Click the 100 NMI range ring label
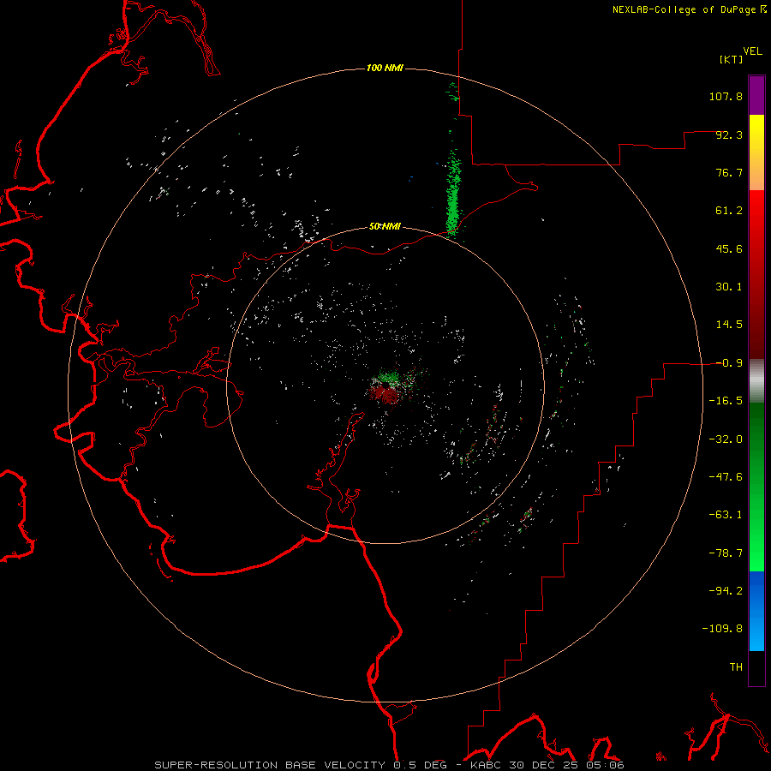Screen dimensions: 771x771 click(385, 68)
